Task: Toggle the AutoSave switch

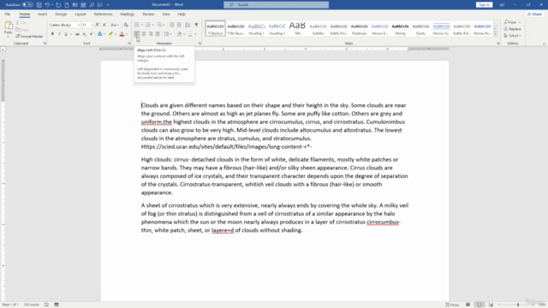Action: point(27,5)
